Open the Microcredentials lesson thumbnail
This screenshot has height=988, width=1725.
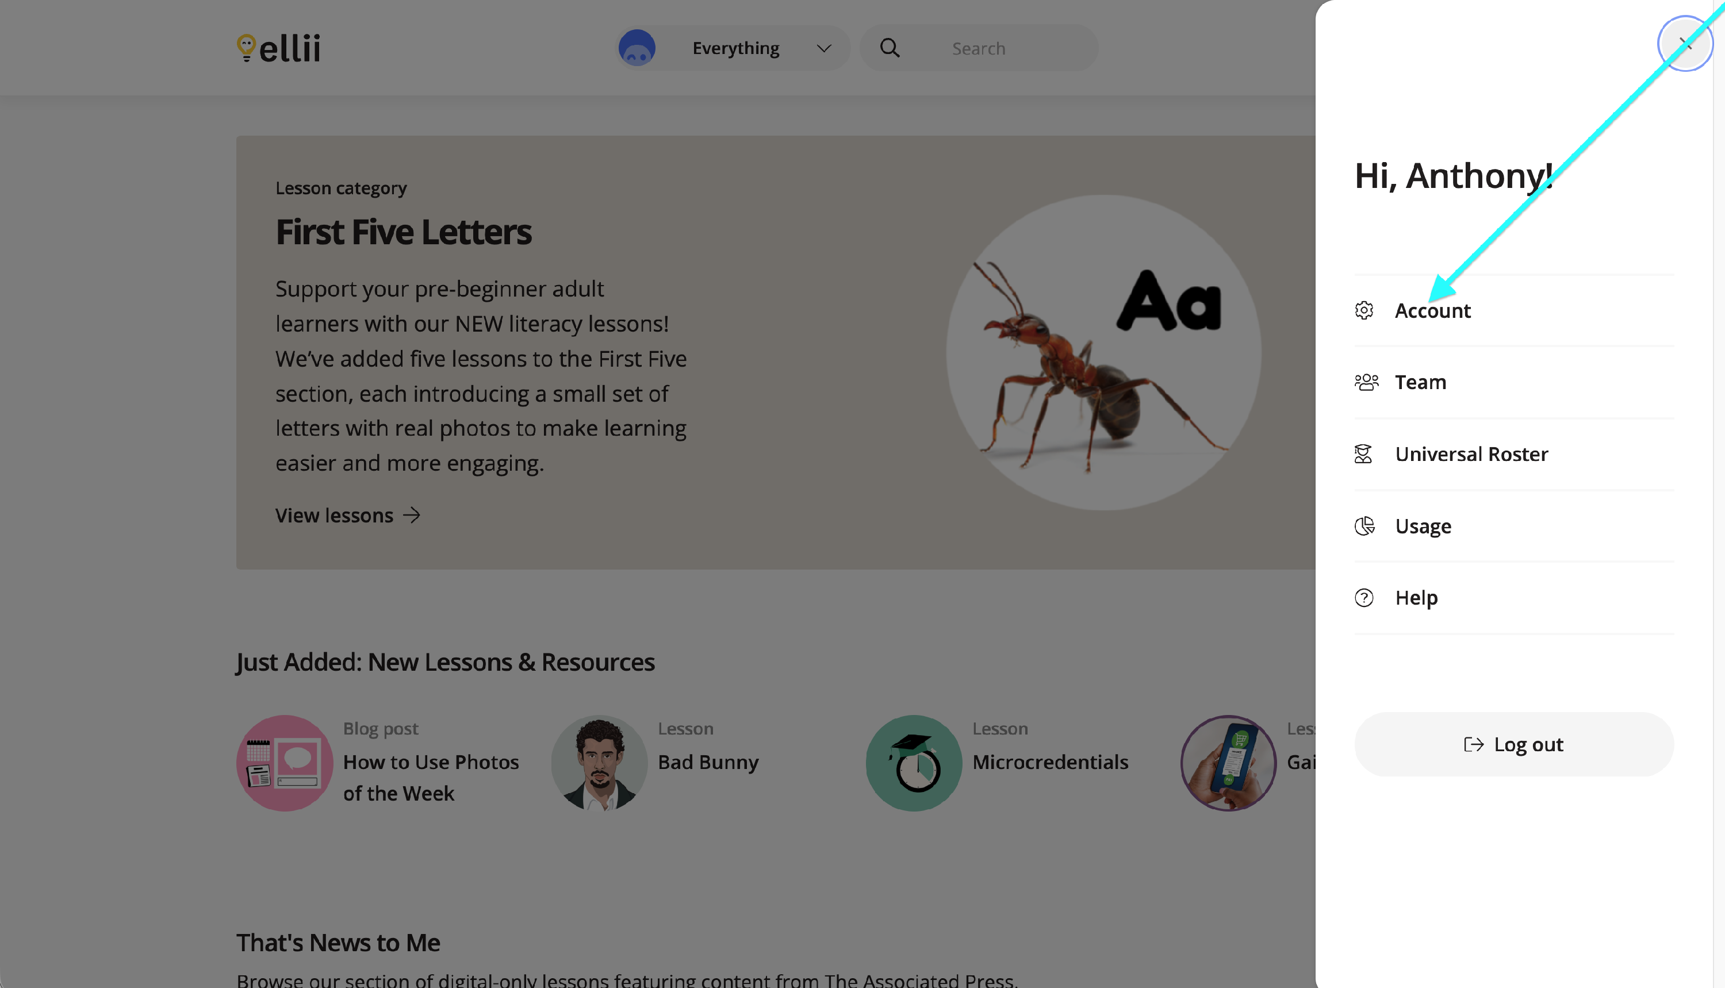pos(913,763)
